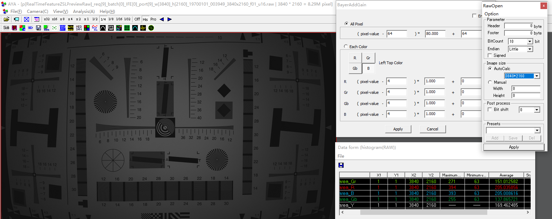The width and height of the screenshot is (552, 219).
Task: Set zoom to 1/2
Action: tap(95, 20)
